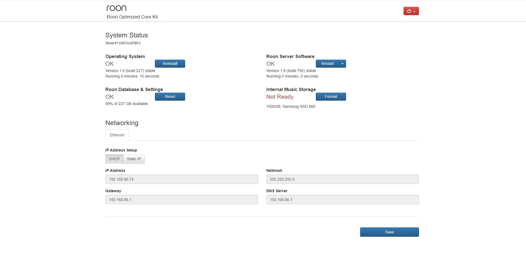Click the Not Ready storage status

280,97
